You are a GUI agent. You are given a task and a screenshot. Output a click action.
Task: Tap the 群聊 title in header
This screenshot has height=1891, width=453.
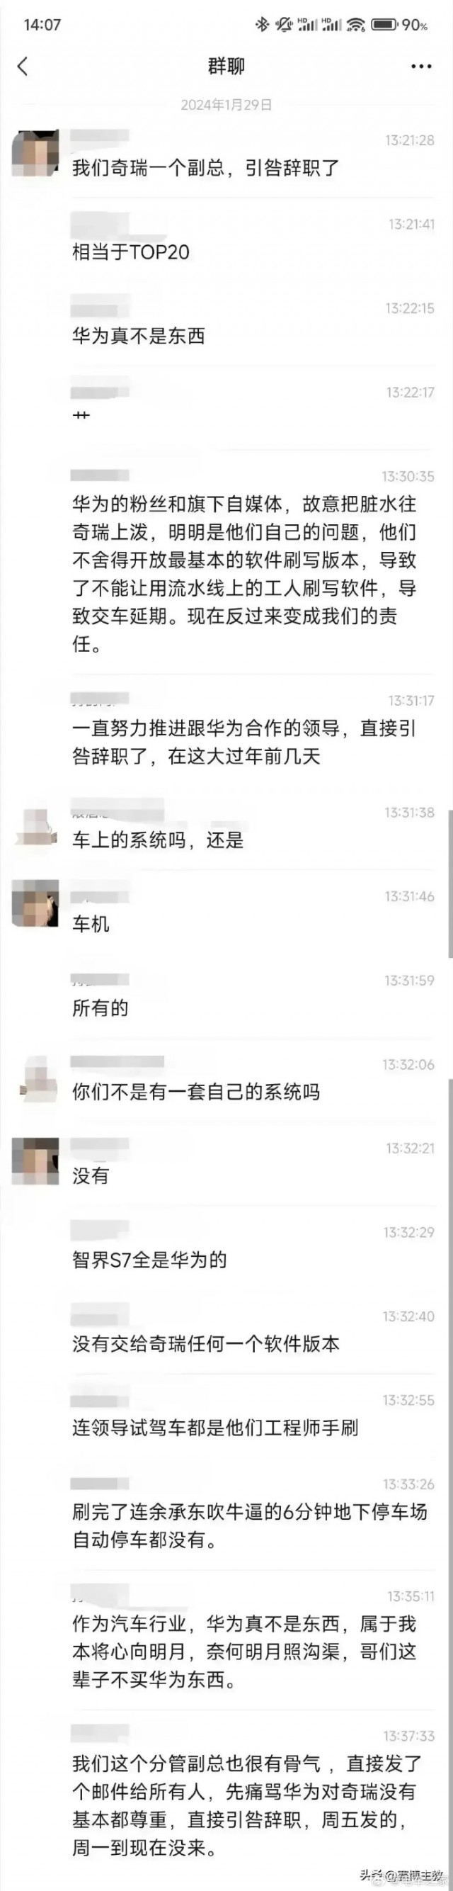click(x=226, y=67)
